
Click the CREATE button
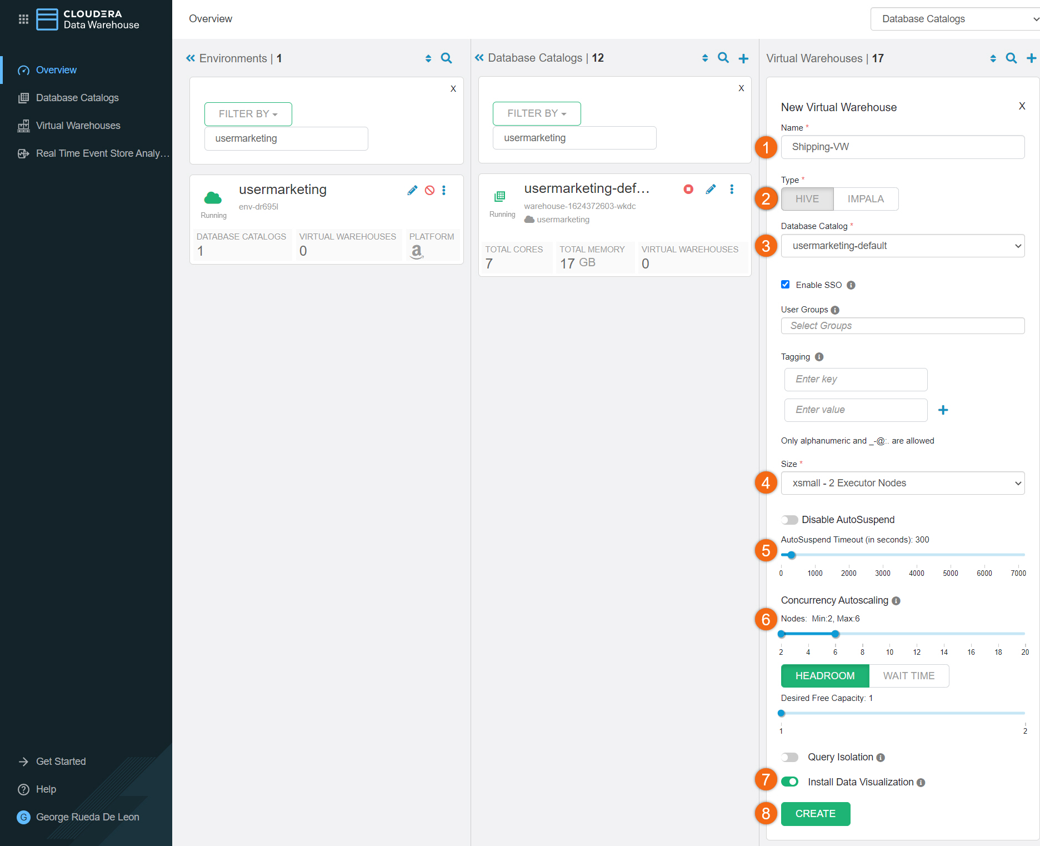click(x=816, y=814)
